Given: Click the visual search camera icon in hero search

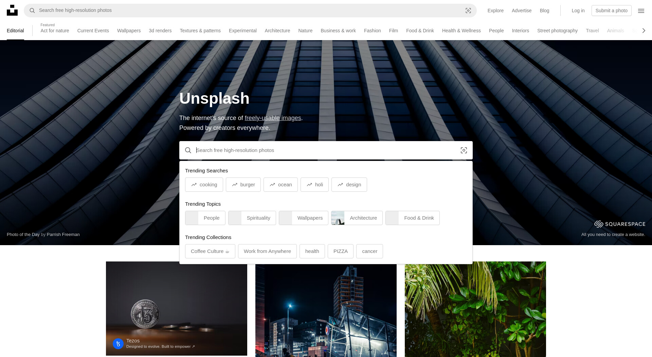Looking at the screenshot, I should (464, 150).
